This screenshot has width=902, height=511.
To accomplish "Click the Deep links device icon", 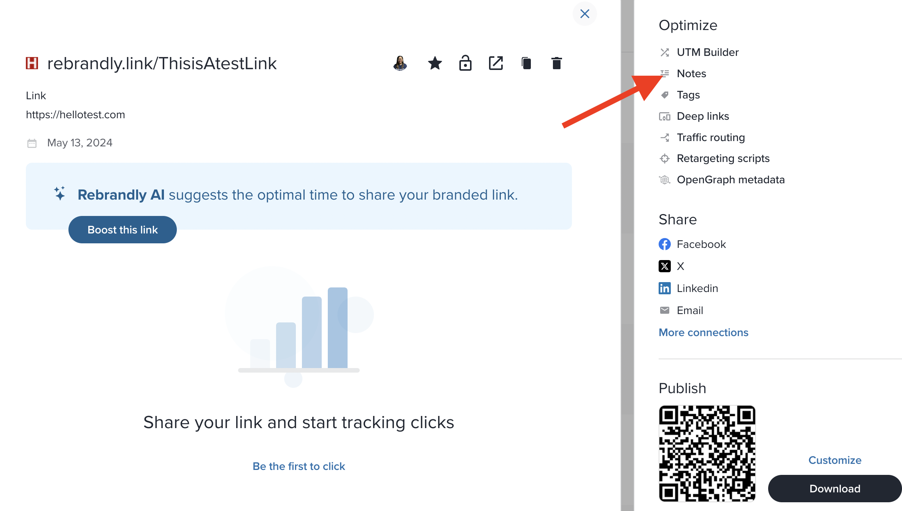I will click(665, 116).
